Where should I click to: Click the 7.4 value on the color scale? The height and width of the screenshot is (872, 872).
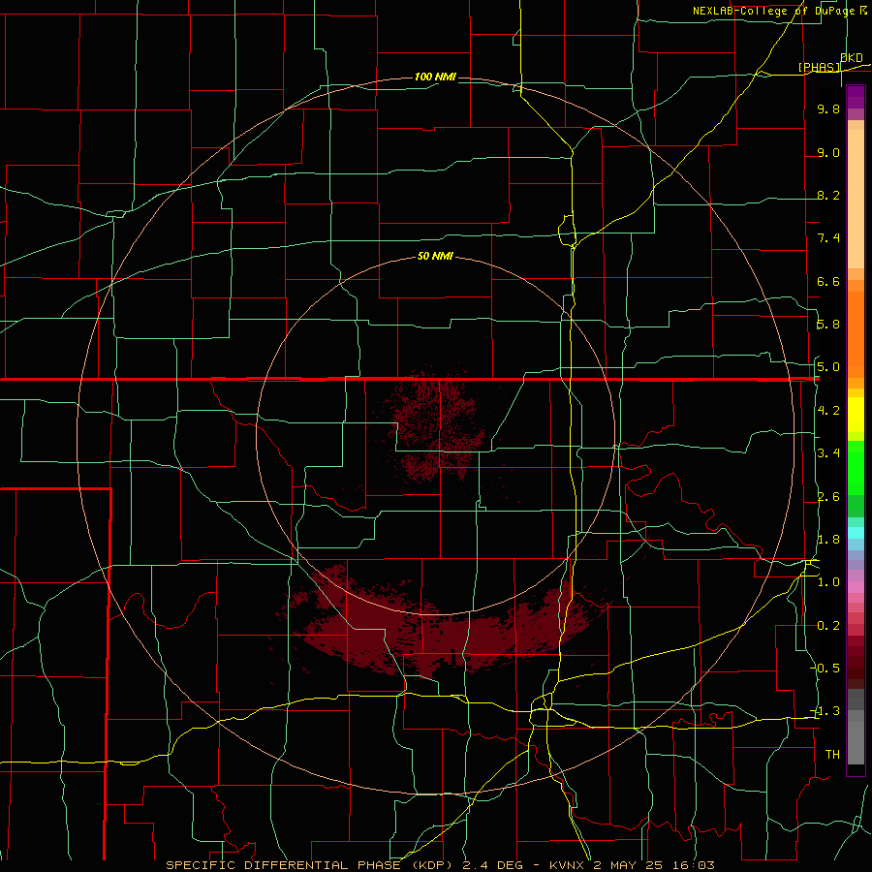[x=828, y=238]
